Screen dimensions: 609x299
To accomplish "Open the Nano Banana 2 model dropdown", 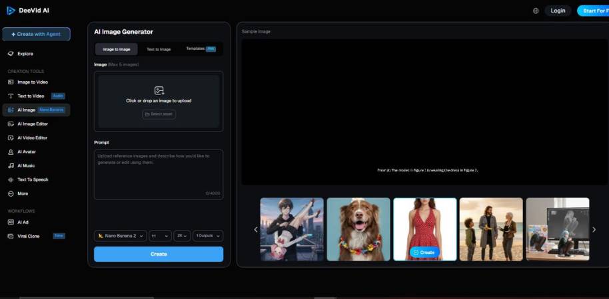I will [x=120, y=236].
